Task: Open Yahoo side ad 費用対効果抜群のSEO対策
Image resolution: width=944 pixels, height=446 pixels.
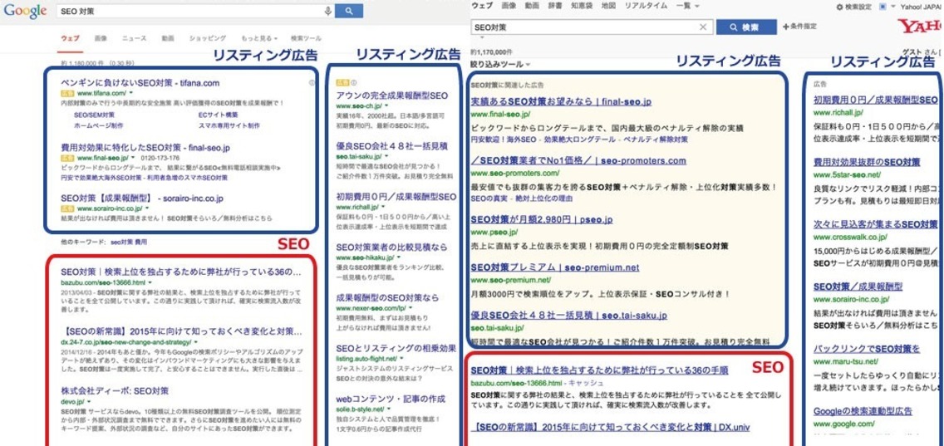Action: click(867, 162)
